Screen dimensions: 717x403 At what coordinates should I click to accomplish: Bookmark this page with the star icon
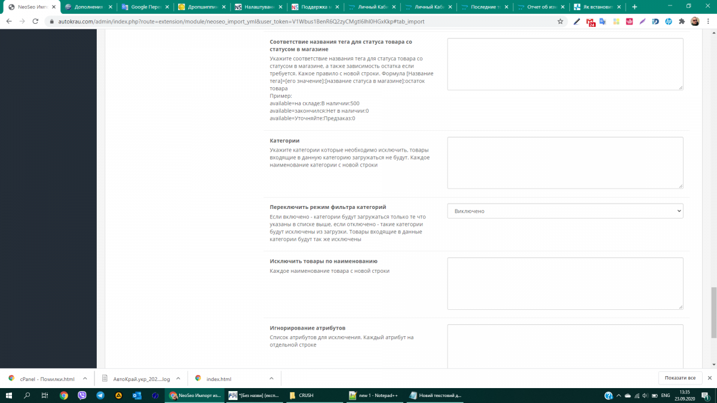pos(560,21)
